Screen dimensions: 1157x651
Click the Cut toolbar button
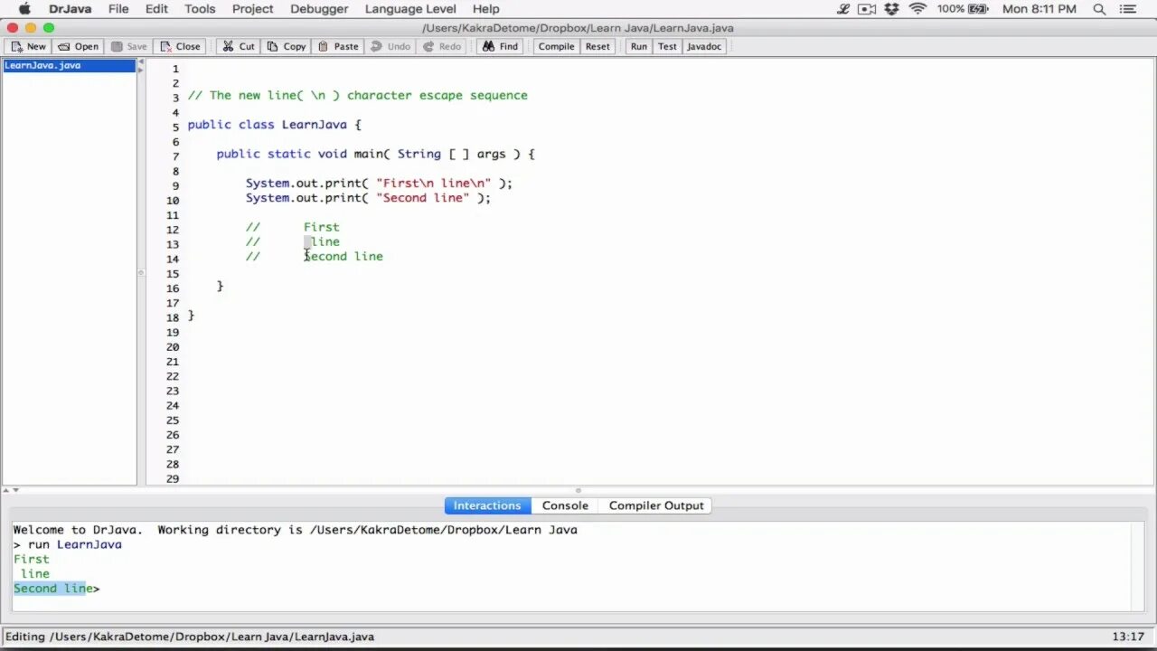(x=239, y=46)
